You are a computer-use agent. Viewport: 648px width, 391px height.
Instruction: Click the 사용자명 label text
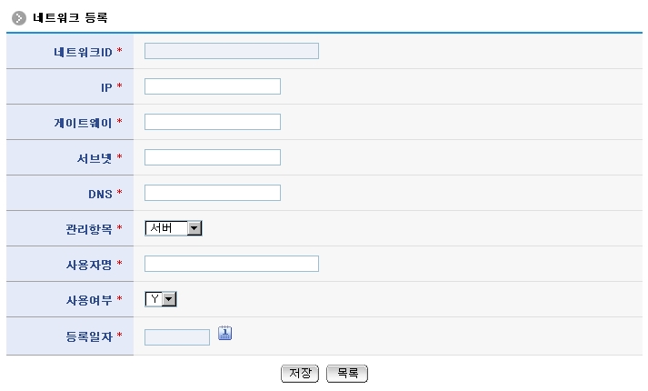83,265
